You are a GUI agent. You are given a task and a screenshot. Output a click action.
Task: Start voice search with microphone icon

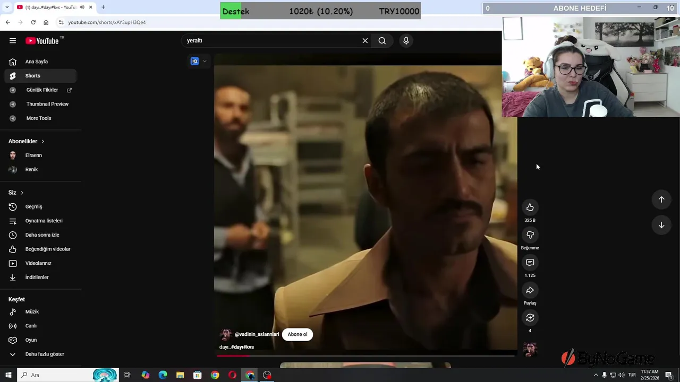406,41
